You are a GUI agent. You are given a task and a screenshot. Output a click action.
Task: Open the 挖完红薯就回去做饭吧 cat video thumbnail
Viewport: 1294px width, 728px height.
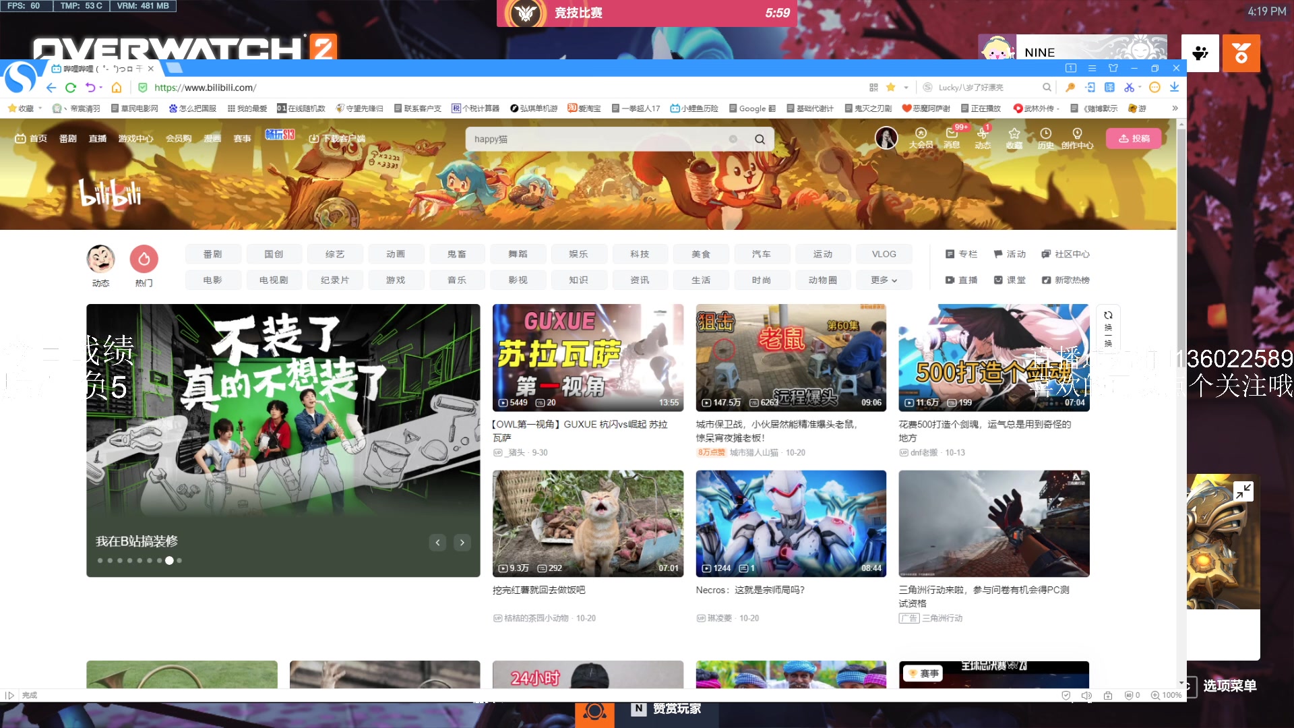[588, 523]
